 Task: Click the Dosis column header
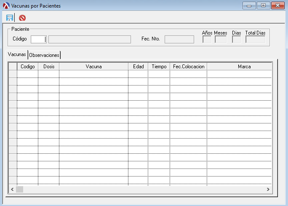pyautogui.click(x=49, y=67)
